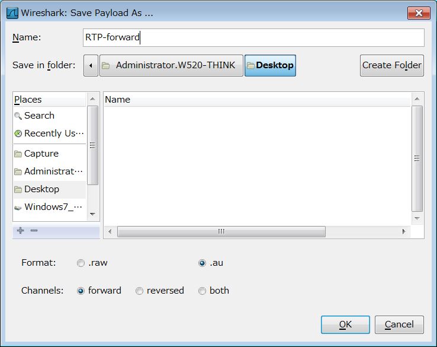
Task: Select the Windows7 drive in Places
Action: (x=50, y=207)
